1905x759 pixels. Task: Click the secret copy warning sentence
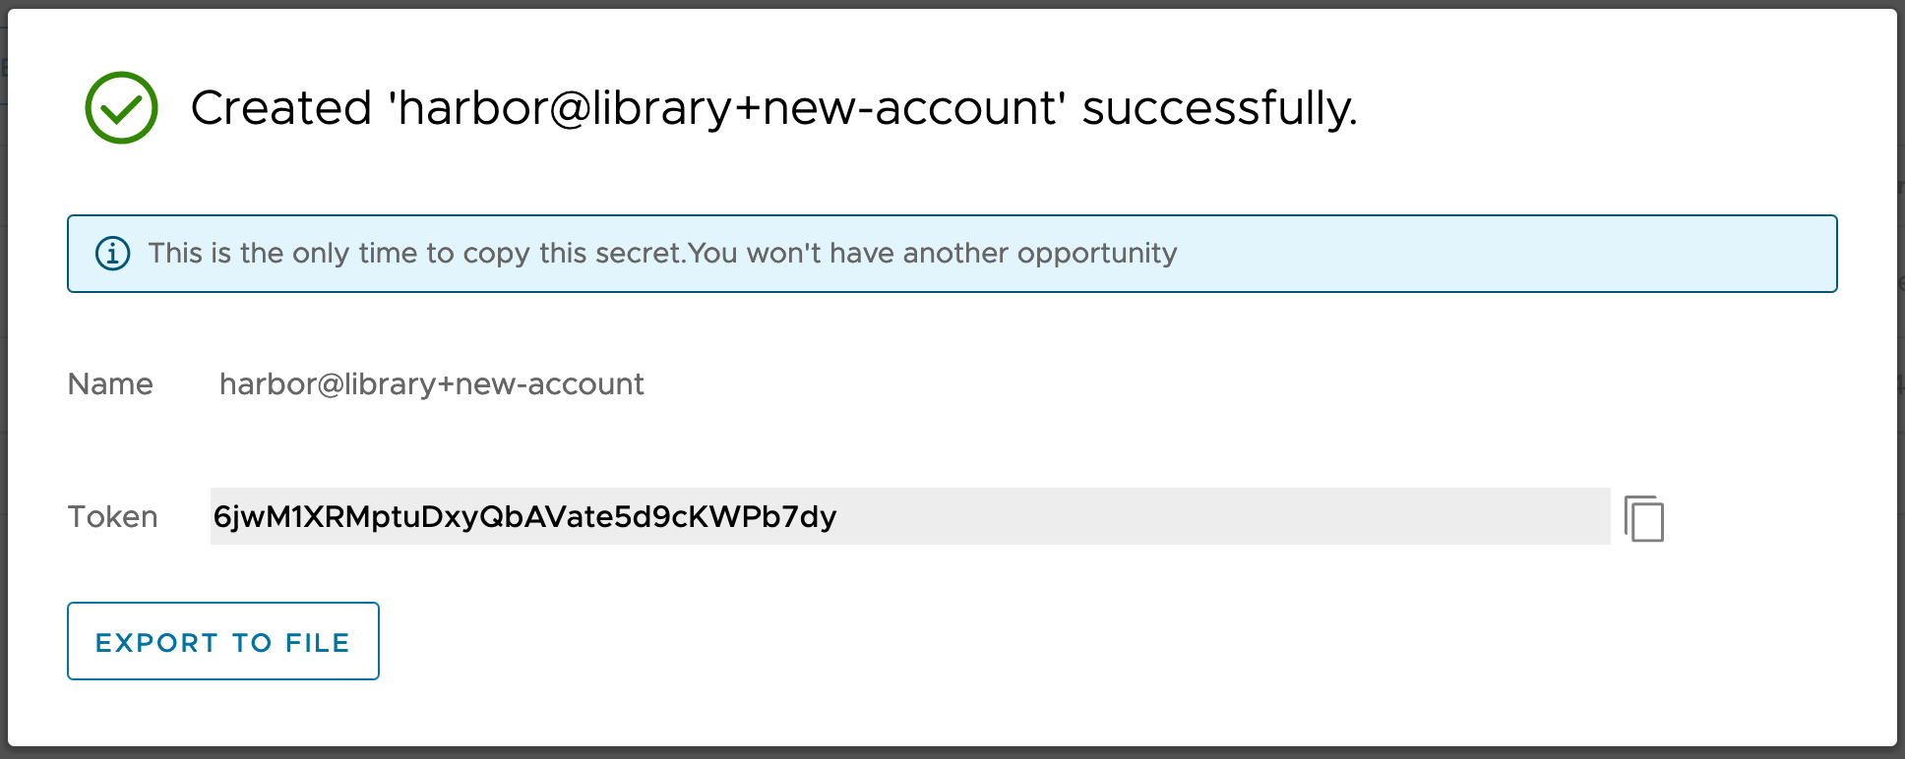(x=661, y=254)
